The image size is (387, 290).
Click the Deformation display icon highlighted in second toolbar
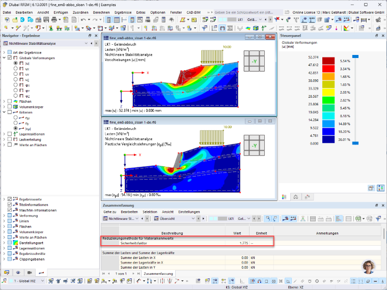(x=223, y=28)
